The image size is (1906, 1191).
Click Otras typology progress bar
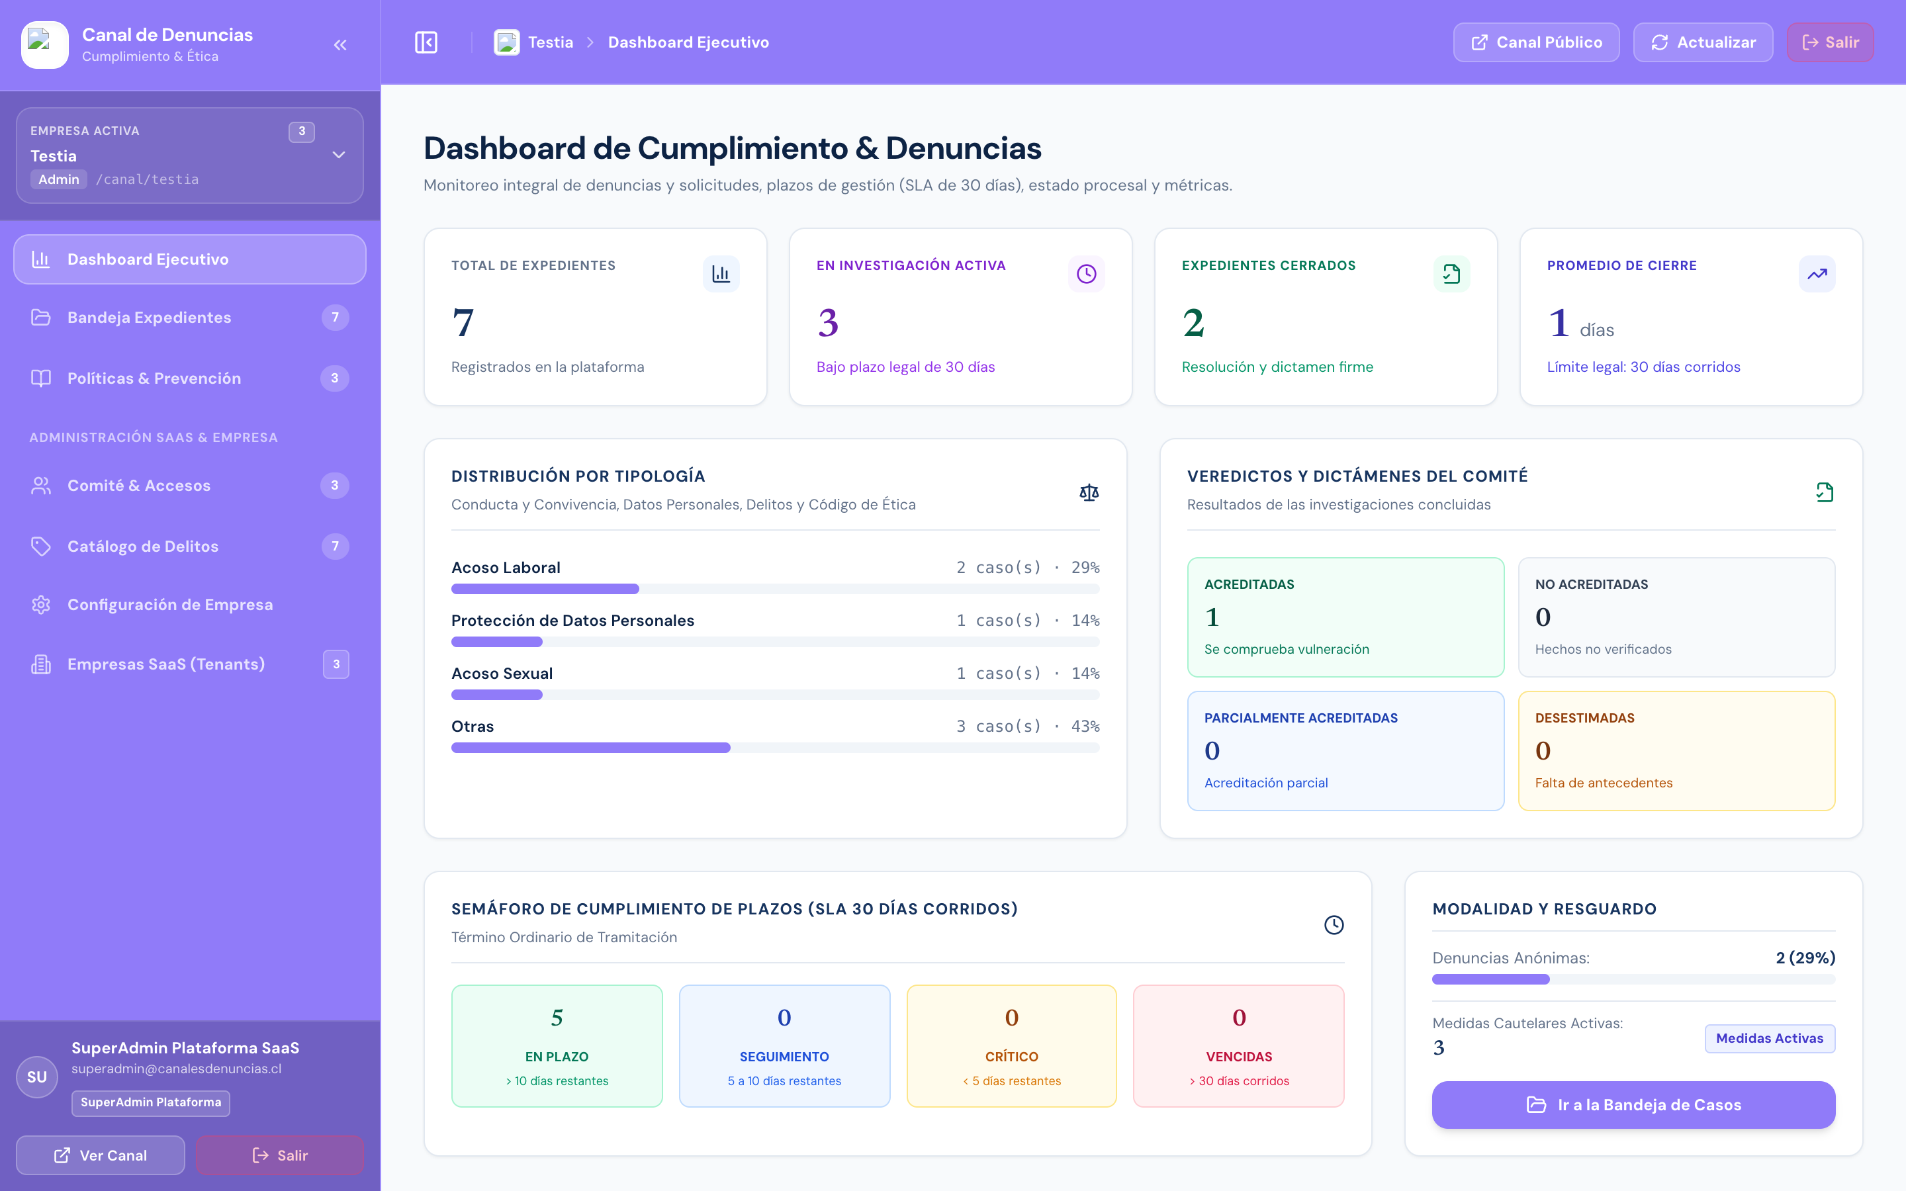(x=775, y=748)
